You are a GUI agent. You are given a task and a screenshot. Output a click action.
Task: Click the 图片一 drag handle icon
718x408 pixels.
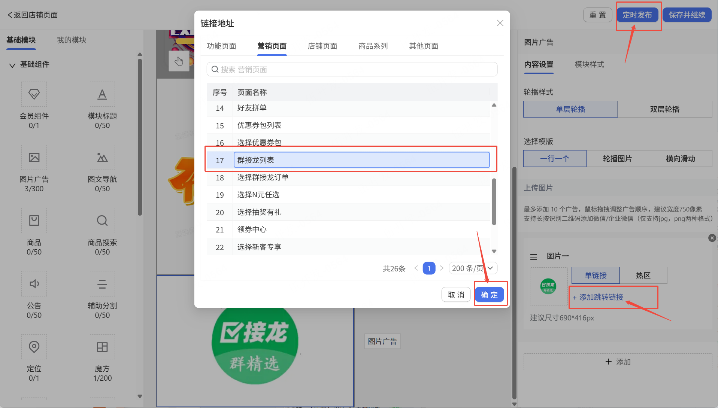coord(534,257)
